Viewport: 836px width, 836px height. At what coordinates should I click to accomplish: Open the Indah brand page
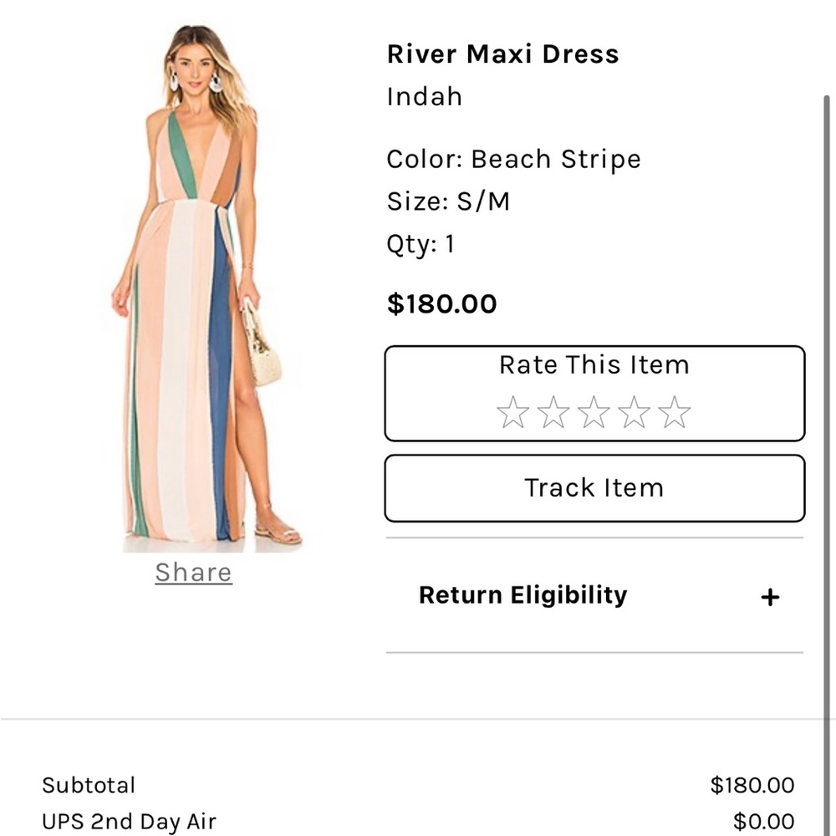(x=424, y=96)
